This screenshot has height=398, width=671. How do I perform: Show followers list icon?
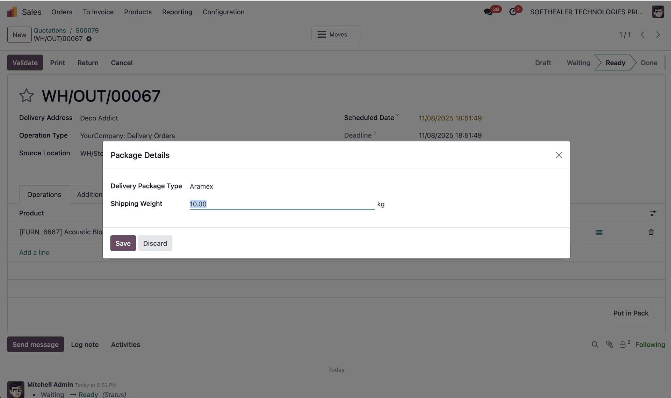[623, 345]
